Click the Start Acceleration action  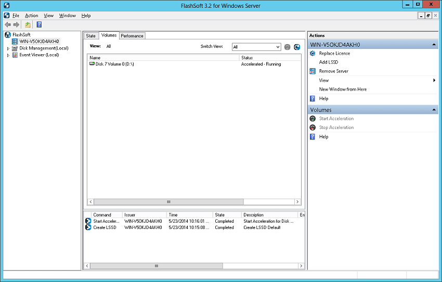336,119
